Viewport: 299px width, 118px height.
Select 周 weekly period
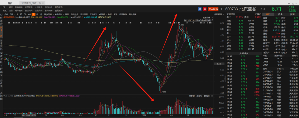pyautogui.click(x=37, y=14)
